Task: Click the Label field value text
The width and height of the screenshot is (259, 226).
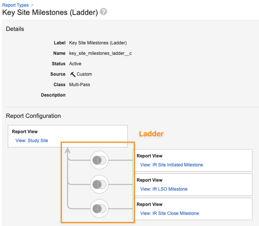Action: point(98,43)
